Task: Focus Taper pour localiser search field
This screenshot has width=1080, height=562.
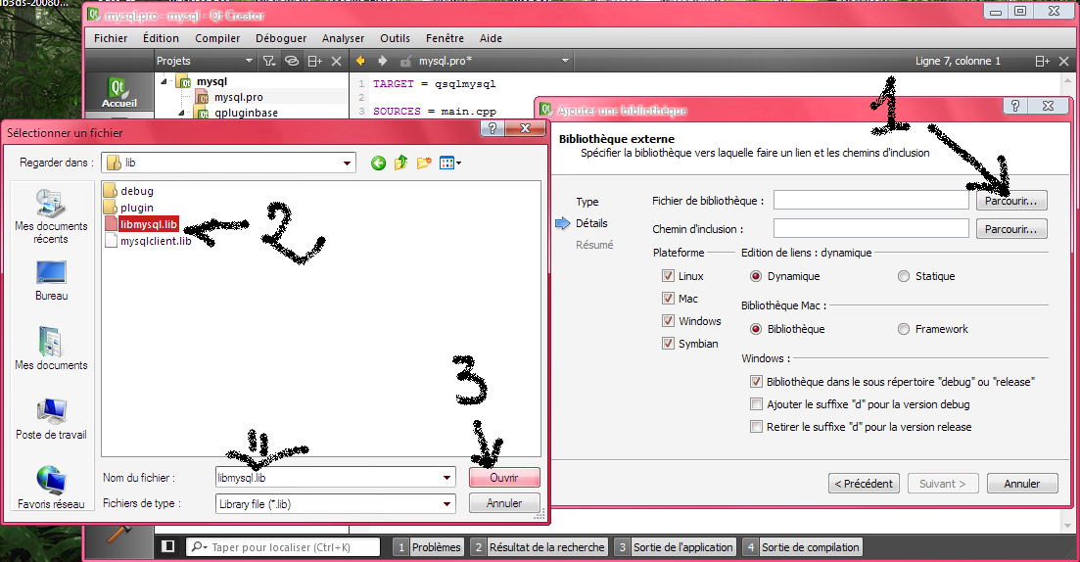Action: pyautogui.click(x=282, y=547)
